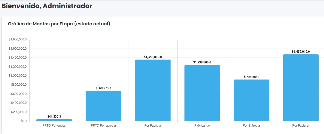Click the 'Por Facturar' axis label
The height and width of the screenshot is (134, 324).
pyautogui.click(x=301, y=126)
